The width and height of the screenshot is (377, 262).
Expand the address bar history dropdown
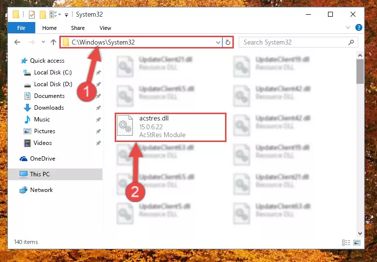pos(218,43)
